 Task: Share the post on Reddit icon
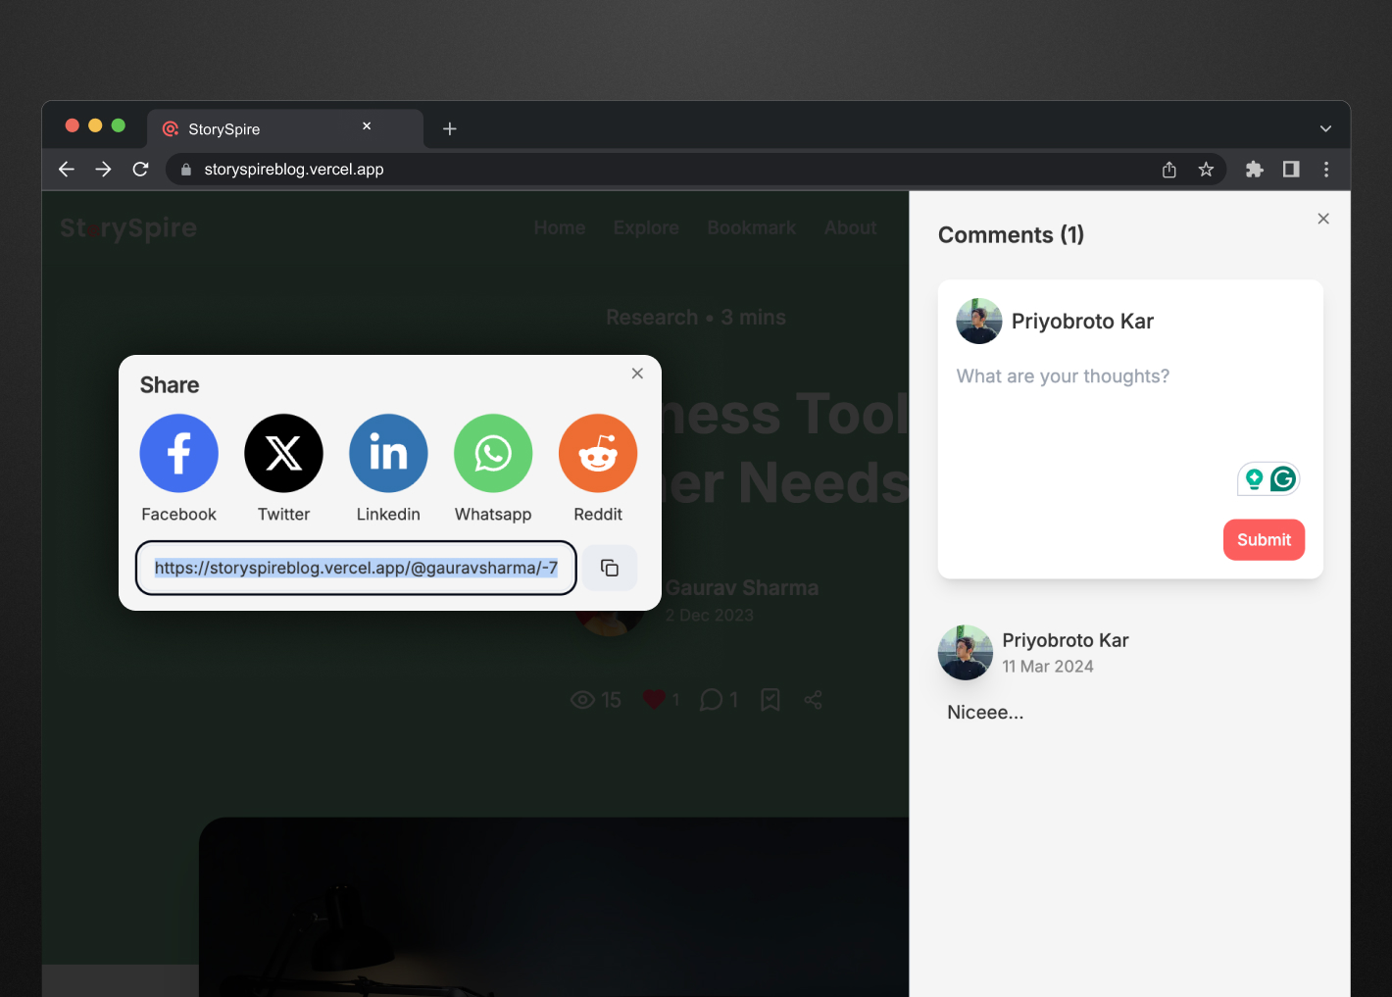click(598, 453)
